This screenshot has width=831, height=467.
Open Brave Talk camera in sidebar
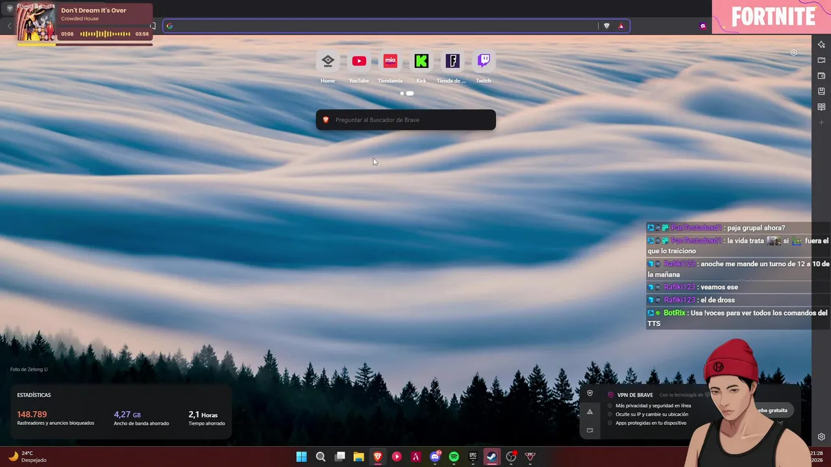(821, 60)
